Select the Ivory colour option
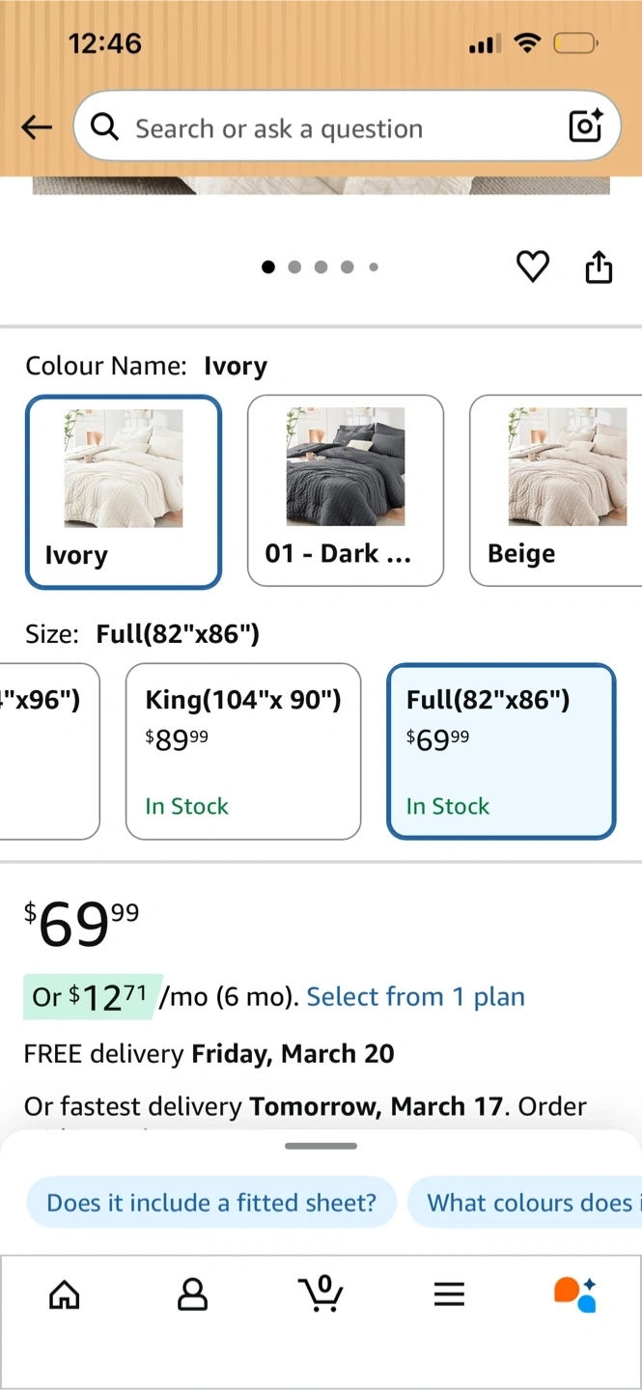Viewport: 642px width, 1390px height. click(124, 491)
